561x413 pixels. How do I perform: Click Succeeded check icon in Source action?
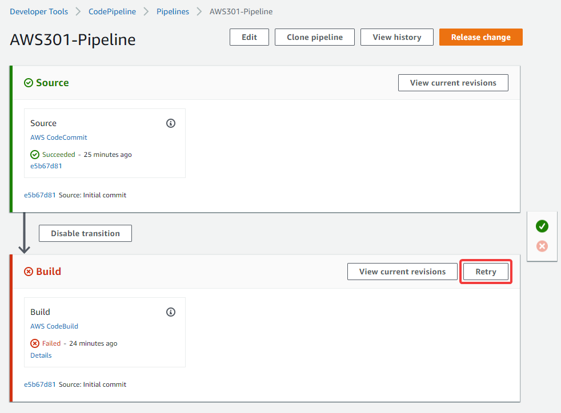pos(35,155)
